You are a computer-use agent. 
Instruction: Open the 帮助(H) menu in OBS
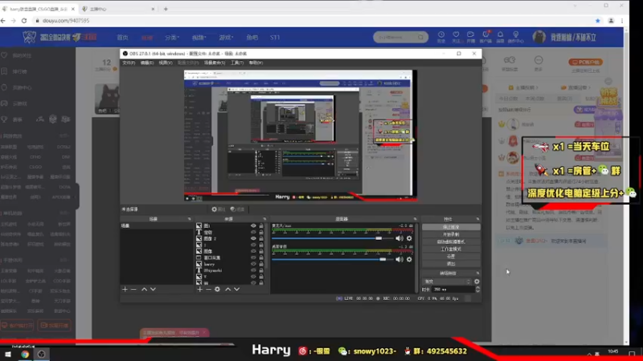click(x=256, y=63)
